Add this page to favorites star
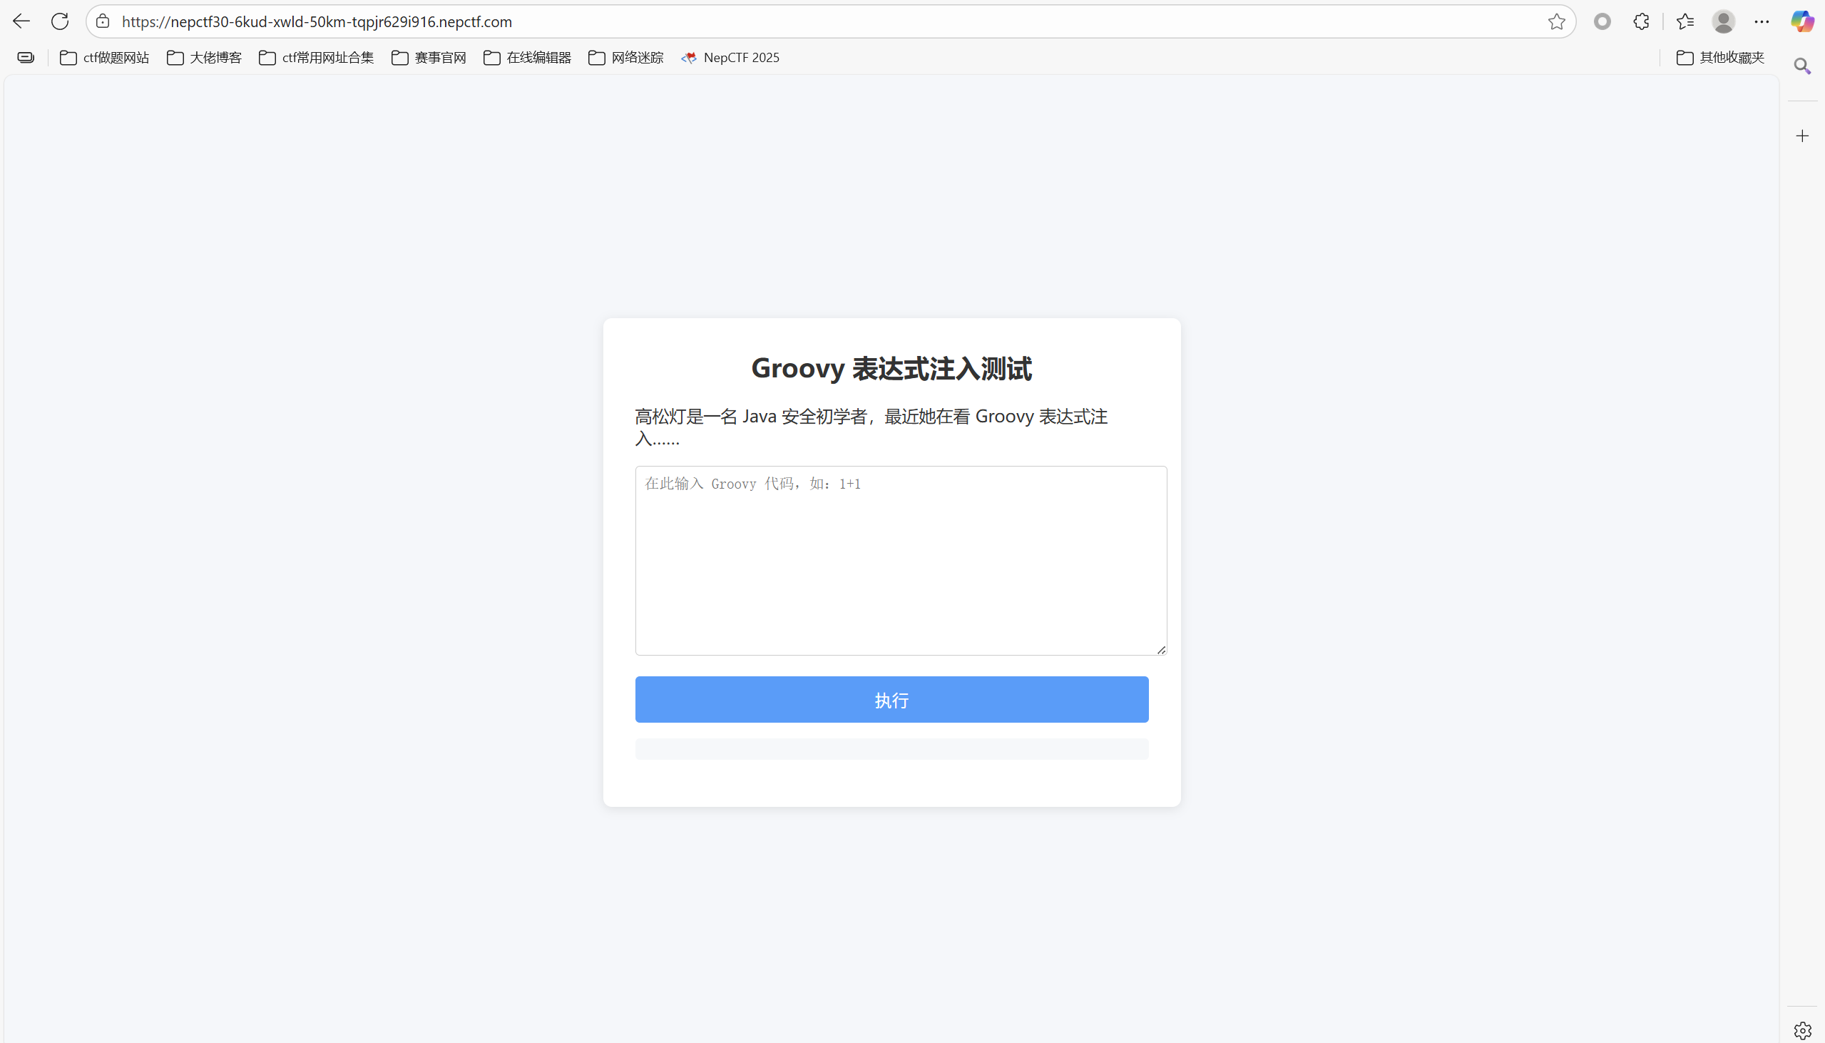 [1557, 21]
